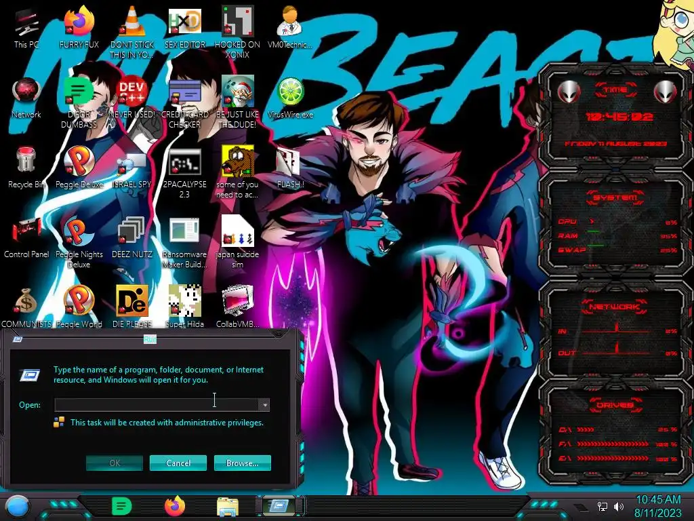694x521 pixels.
Task: Open the HxD SEX EDITOR shortcut
Action: tap(184, 26)
